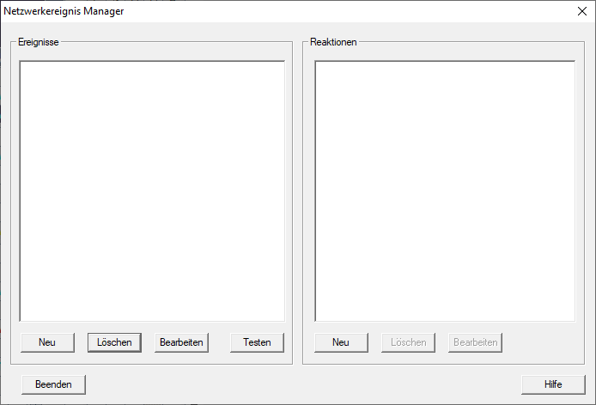Click inside the empty Ereignisse list
The width and height of the screenshot is (596, 405).
point(152,190)
